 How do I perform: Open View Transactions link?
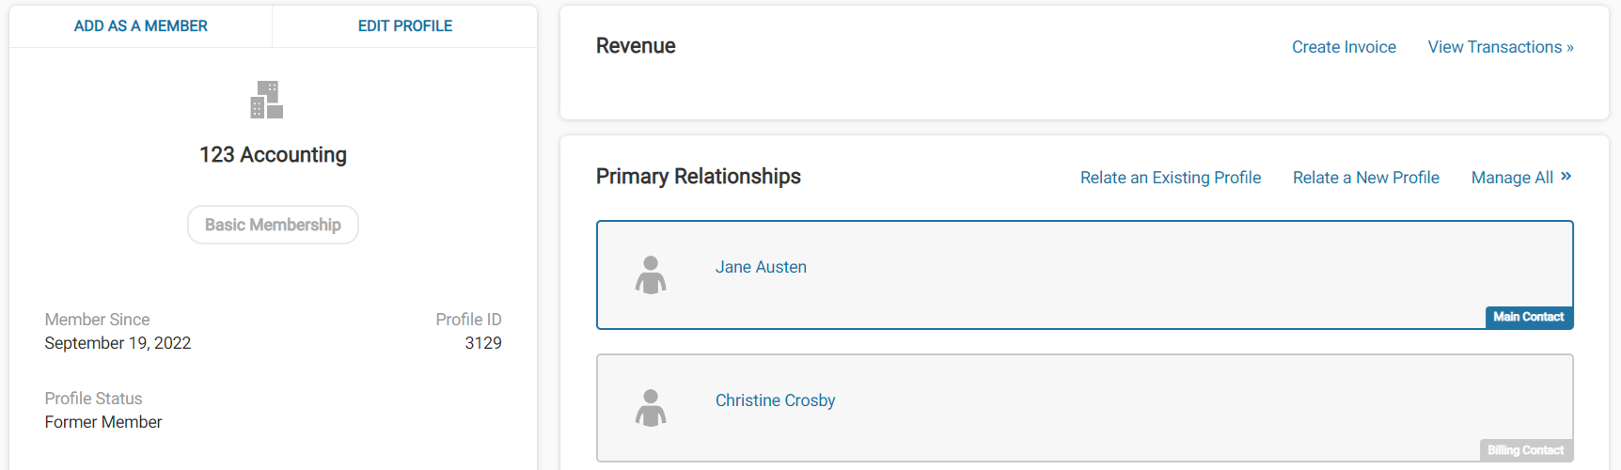1501,47
